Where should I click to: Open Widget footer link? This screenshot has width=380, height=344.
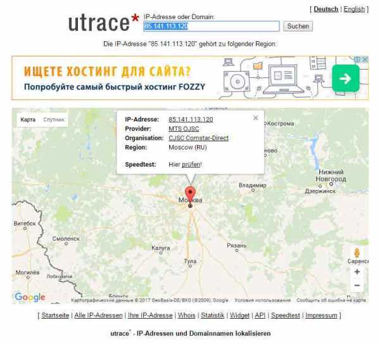[239, 315]
